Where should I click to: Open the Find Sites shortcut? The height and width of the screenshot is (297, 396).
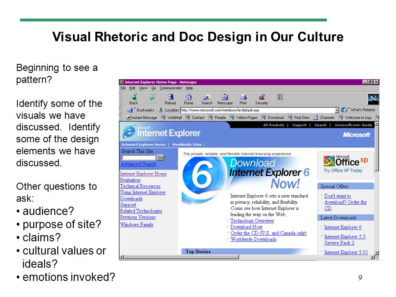299,118
